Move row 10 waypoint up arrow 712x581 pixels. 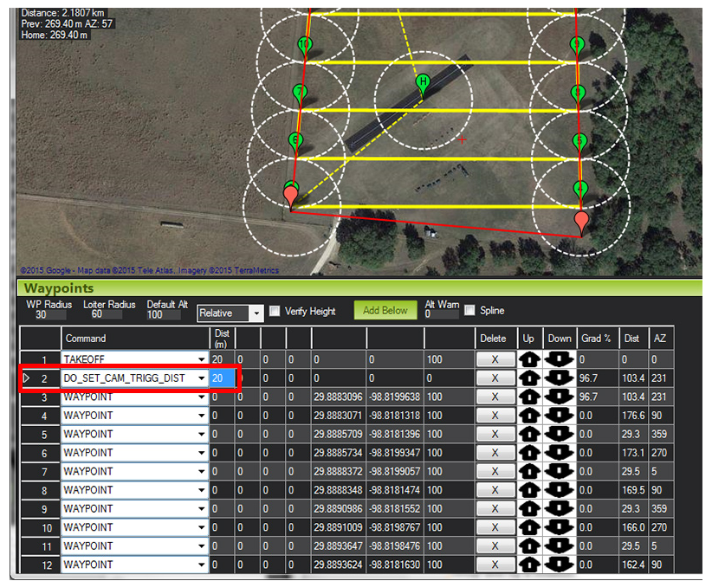[529, 527]
